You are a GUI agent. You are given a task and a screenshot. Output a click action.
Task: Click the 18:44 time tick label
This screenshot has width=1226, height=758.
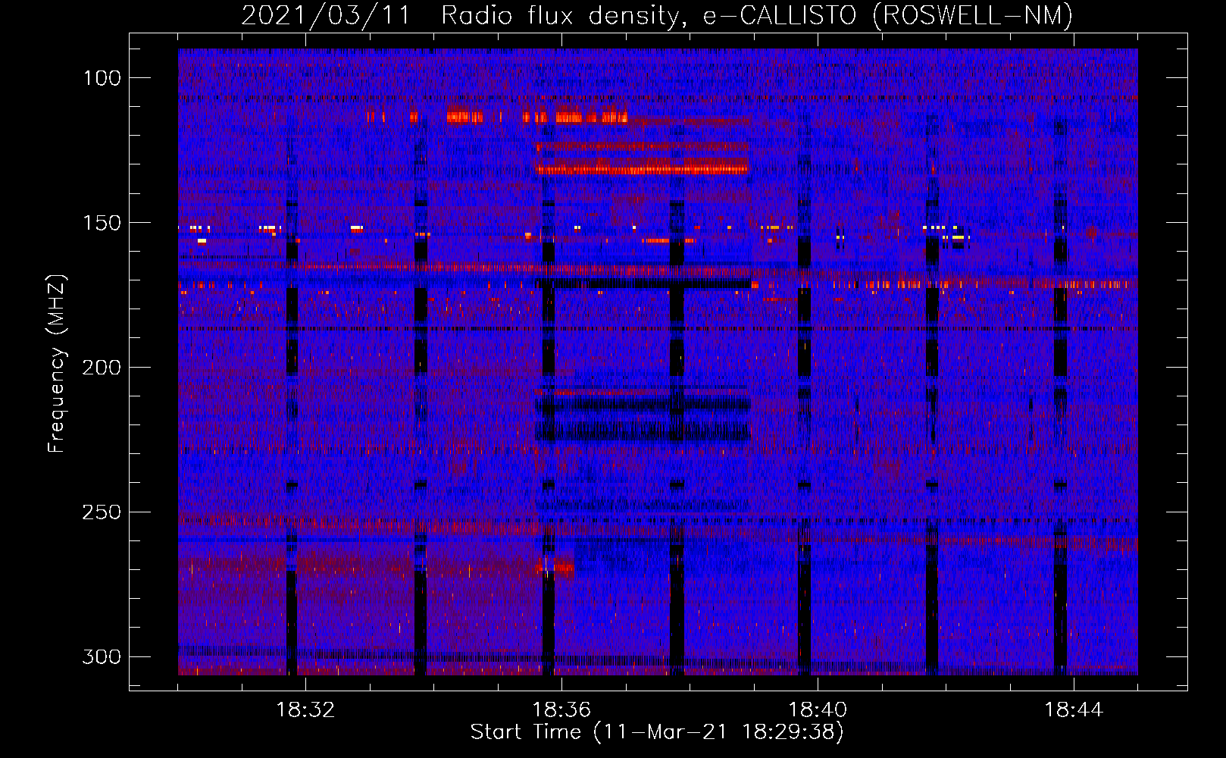point(1074,710)
